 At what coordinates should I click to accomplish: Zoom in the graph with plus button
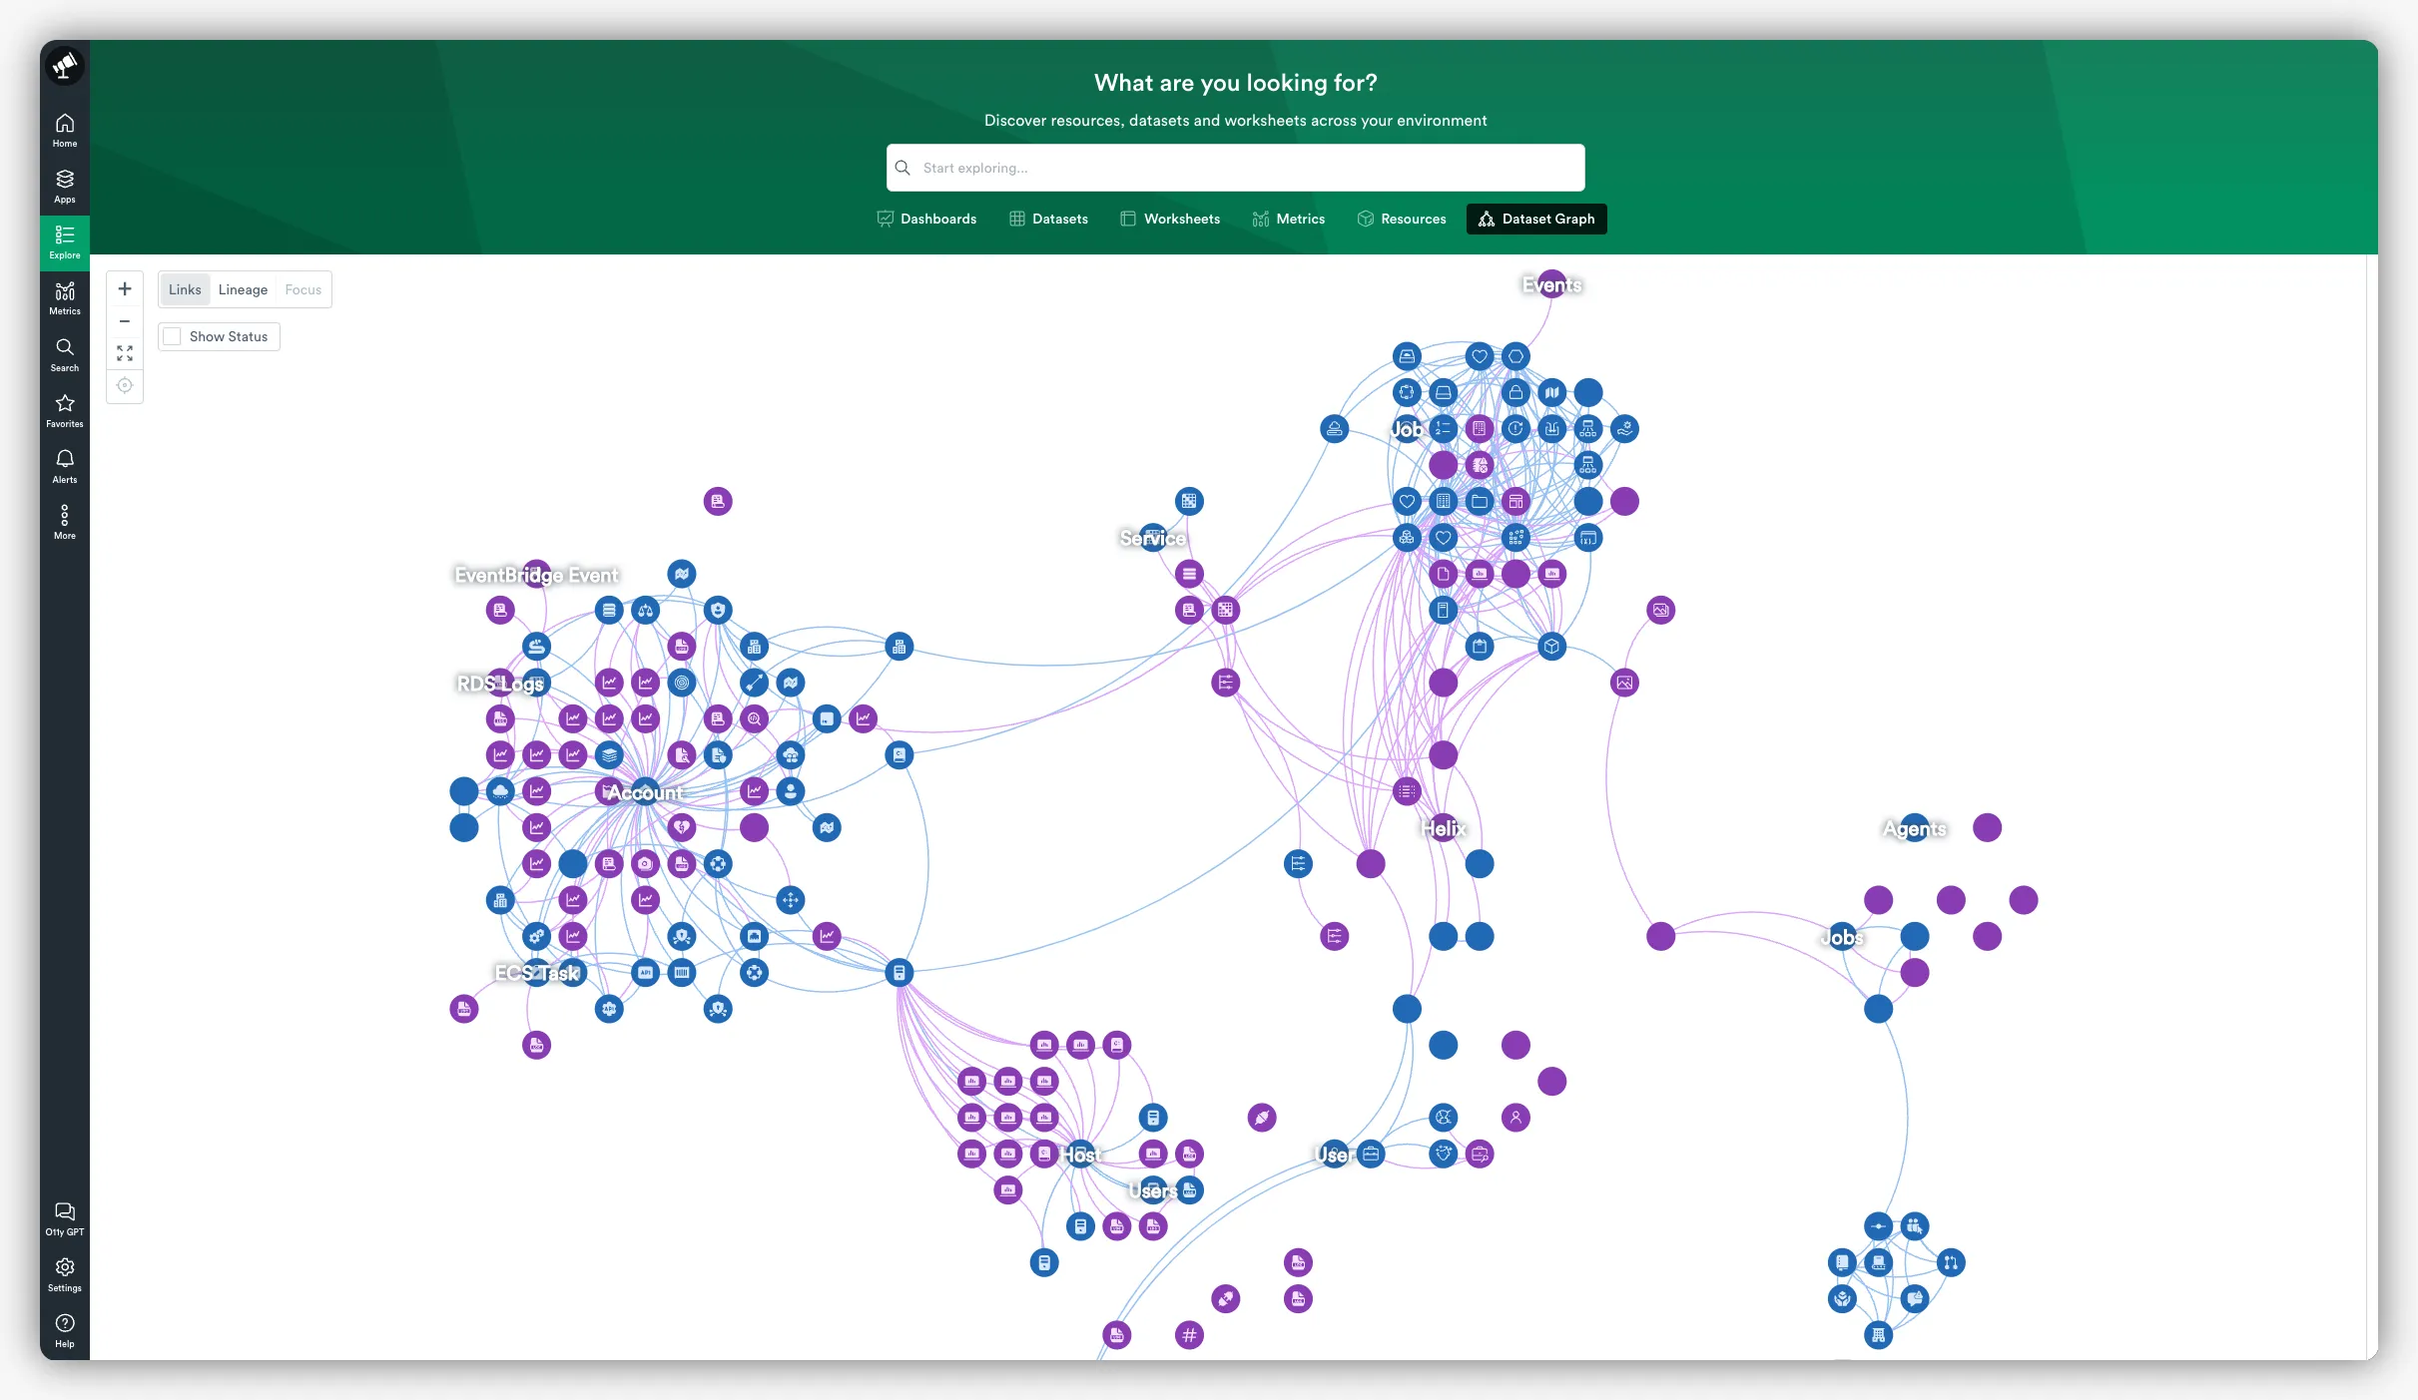coord(125,289)
